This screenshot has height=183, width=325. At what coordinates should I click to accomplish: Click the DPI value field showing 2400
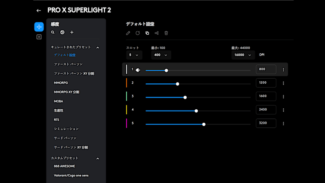(266, 110)
